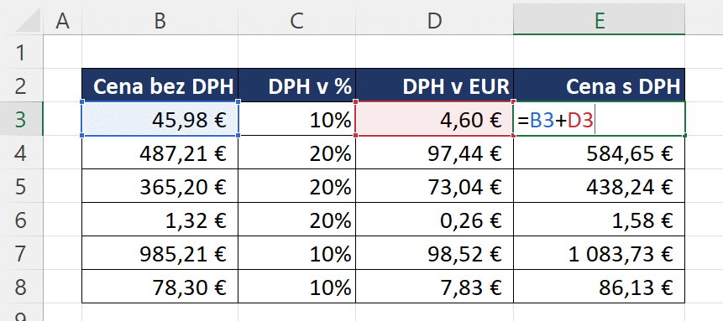Screen dimensions: 723x321
Task: Click the DPH v EUR header cell
Action: 434,85
